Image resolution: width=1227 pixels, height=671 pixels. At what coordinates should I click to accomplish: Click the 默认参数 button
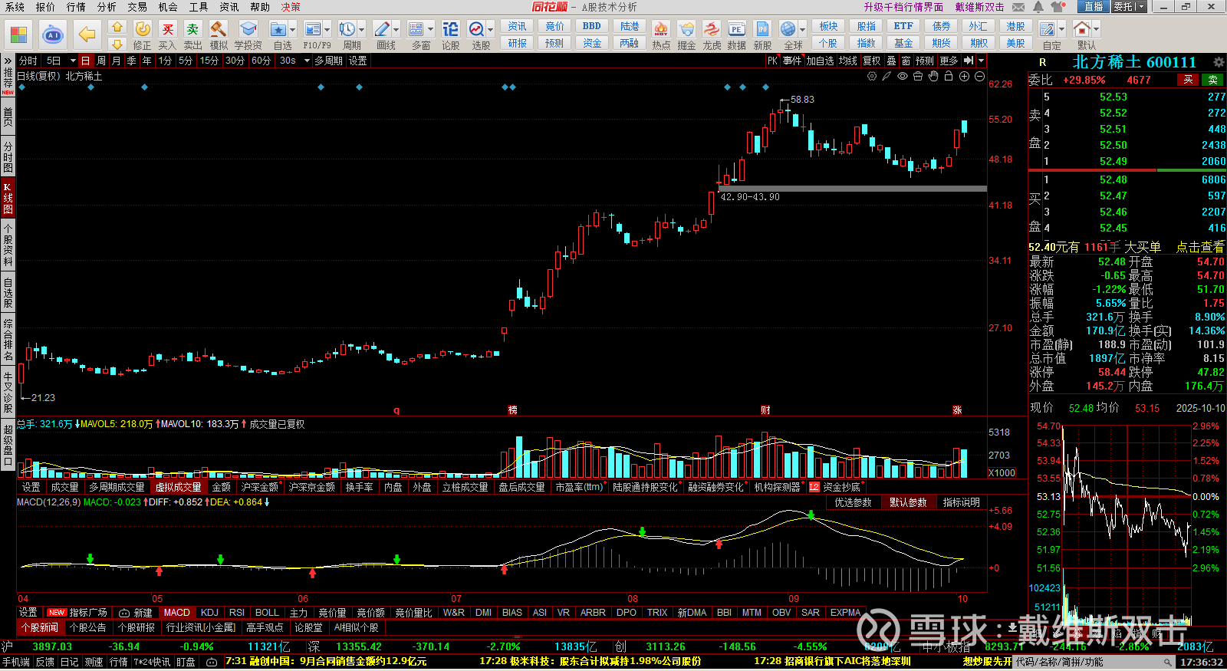pos(908,502)
